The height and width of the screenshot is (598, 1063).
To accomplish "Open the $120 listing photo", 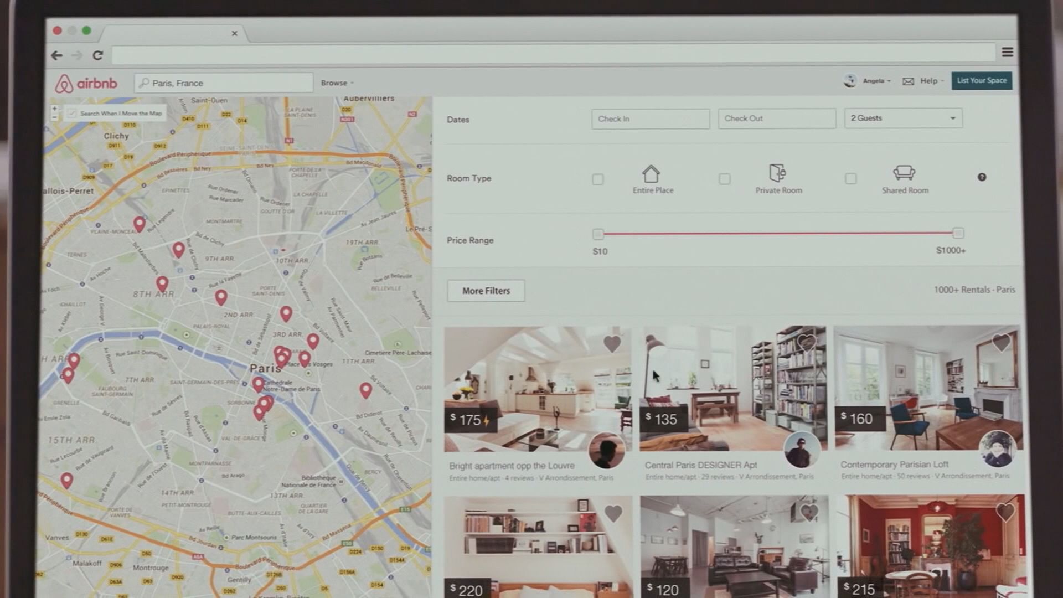I will click(735, 547).
